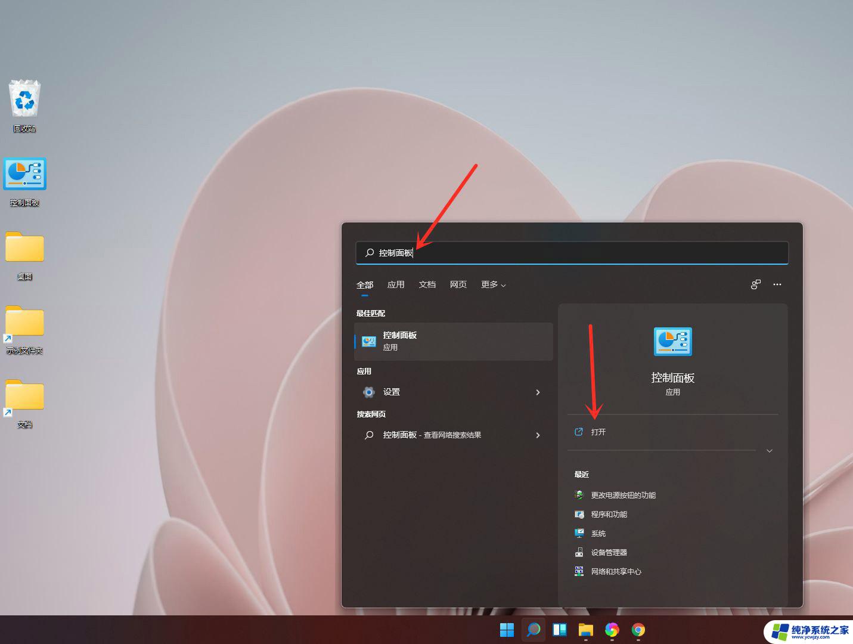The width and height of the screenshot is (853, 644).
Task: Open the colorful pinwheel app in taskbar
Action: 612,630
